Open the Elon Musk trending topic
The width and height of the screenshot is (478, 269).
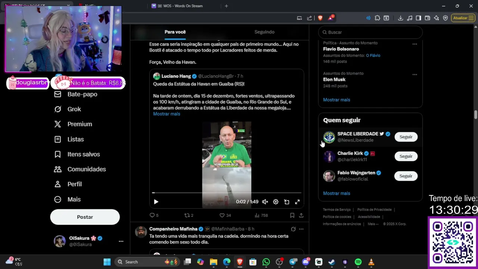[x=334, y=80]
